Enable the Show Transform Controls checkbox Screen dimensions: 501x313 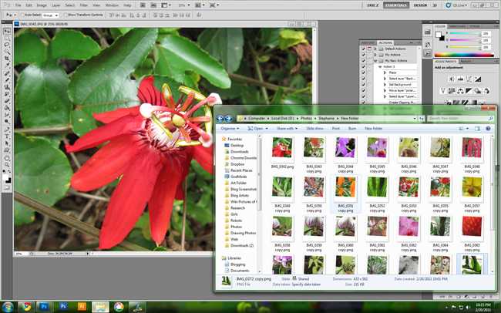coord(66,15)
